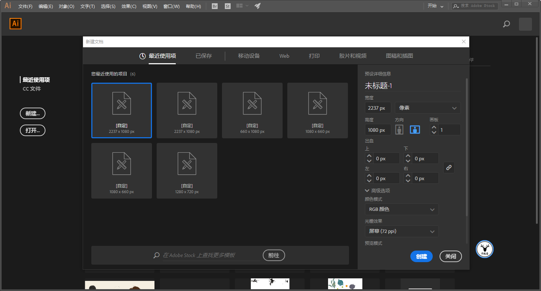541x291 pixels.
Task: Click the user profile square in start screen
Action: [x=525, y=24]
